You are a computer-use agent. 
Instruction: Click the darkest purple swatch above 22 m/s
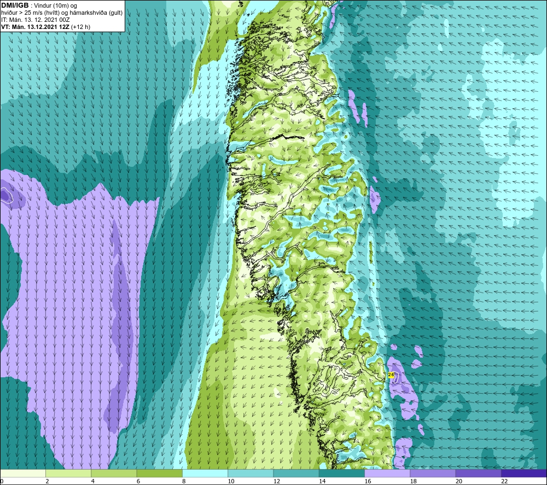click(x=524, y=473)
